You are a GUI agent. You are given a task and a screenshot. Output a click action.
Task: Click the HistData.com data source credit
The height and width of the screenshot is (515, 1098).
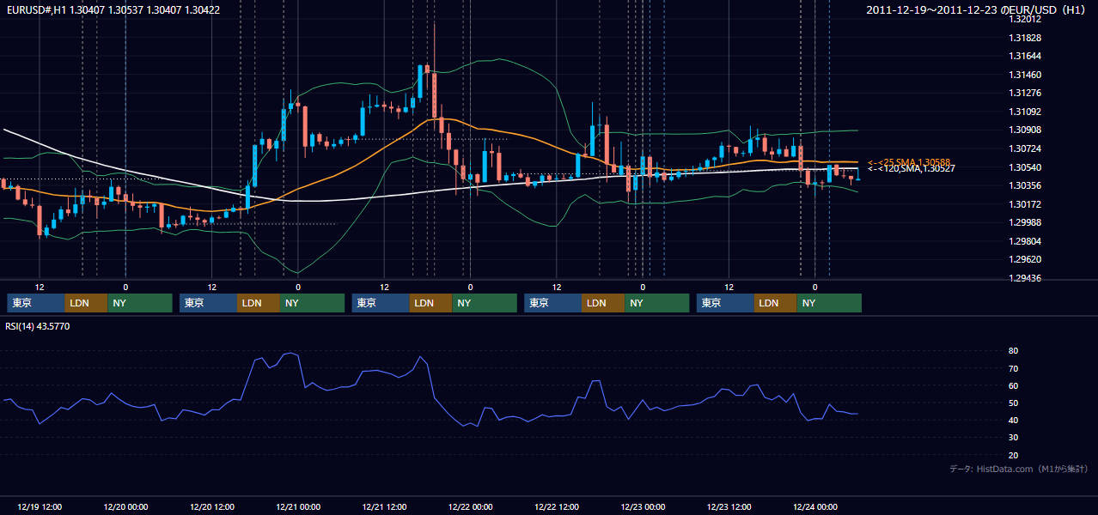pyautogui.click(x=1019, y=470)
